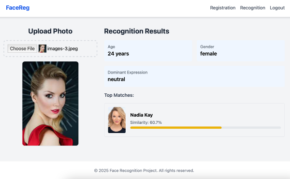The image size is (290, 179).
Task: Click the Upload Photo heading
Action: pyautogui.click(x=50, y=31)
